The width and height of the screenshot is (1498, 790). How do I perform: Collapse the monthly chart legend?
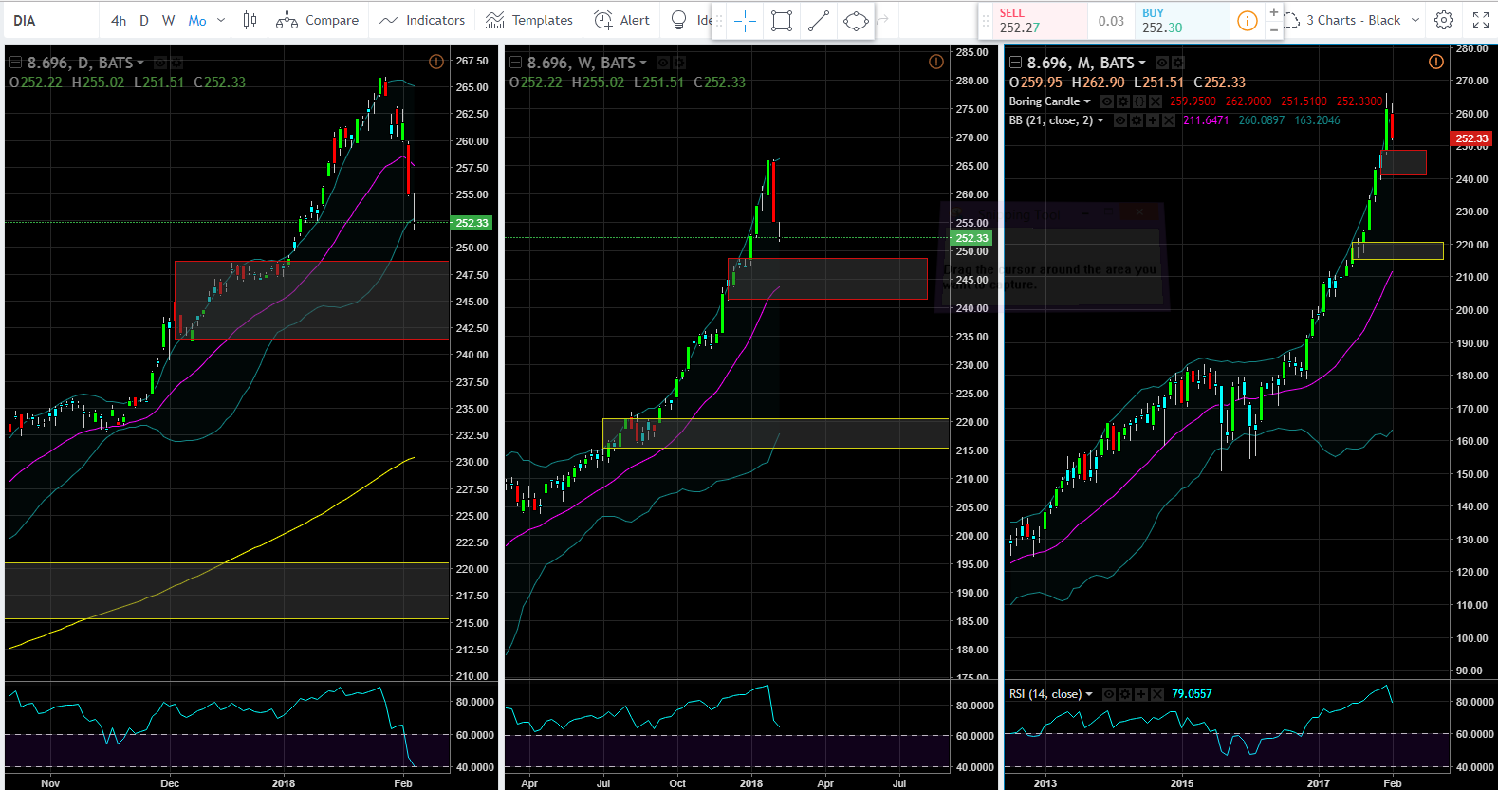[1015, 63]
